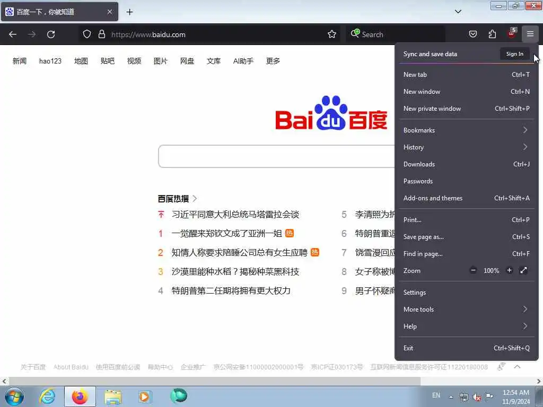Expand the More tools submenu
The height and width of the screenshot is (407, 543).
(467, 309)
